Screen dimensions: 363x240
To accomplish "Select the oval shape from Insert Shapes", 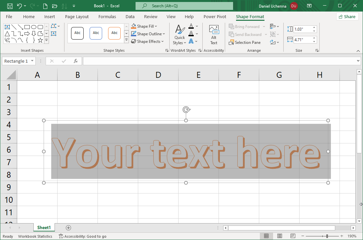I will coord(34,27).
